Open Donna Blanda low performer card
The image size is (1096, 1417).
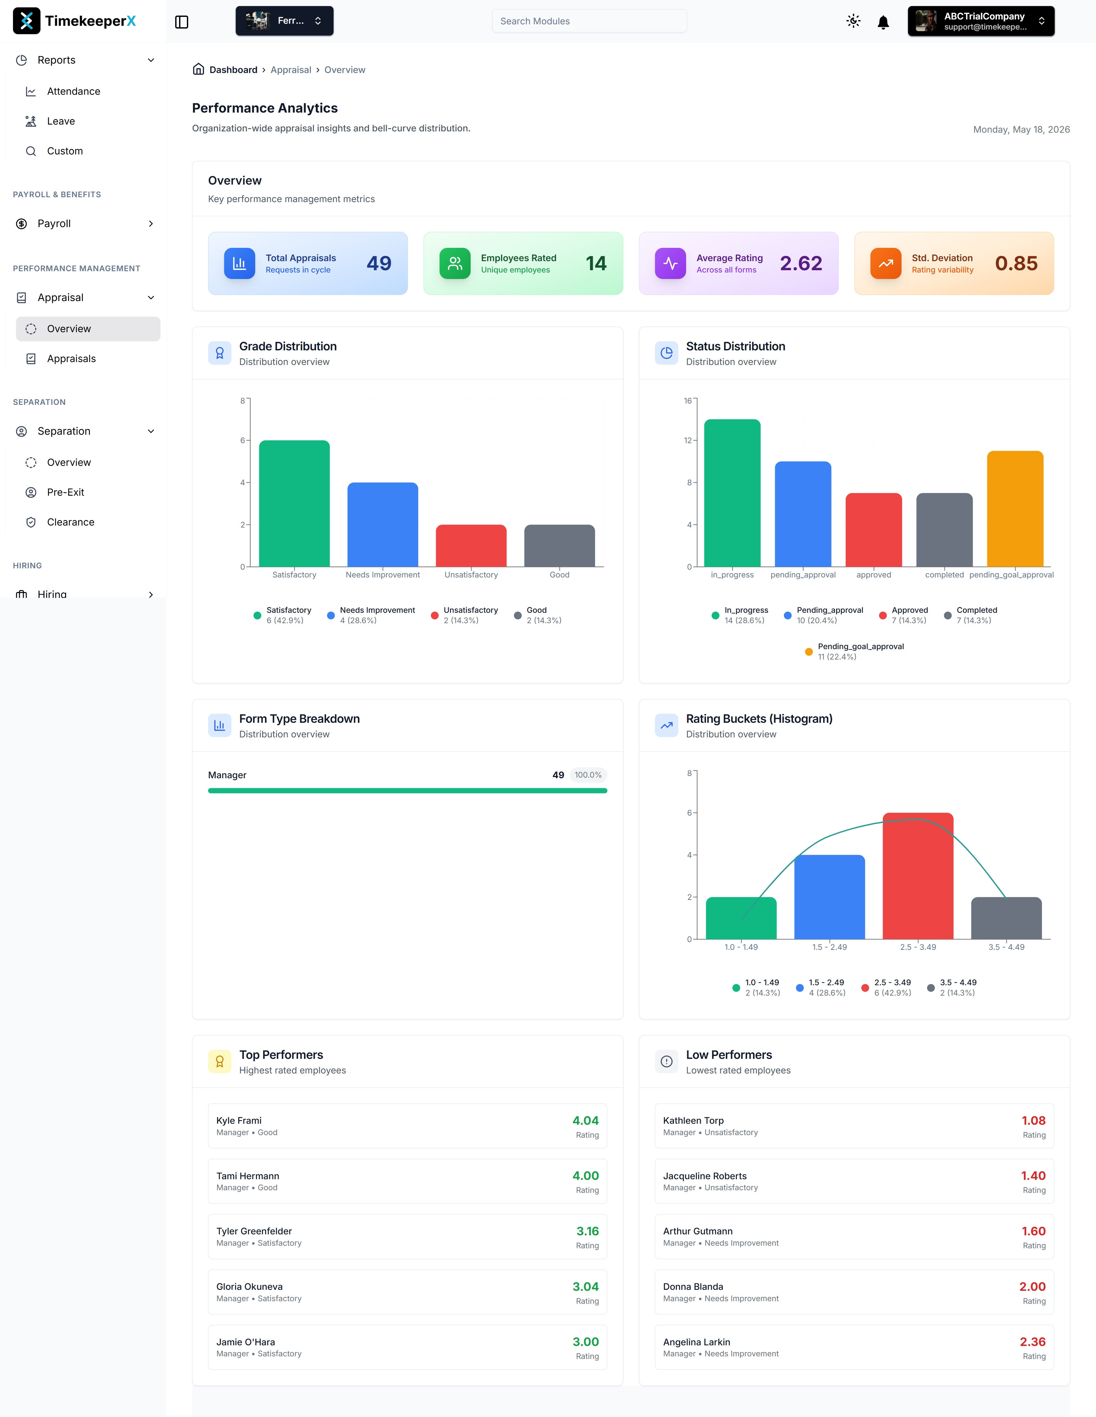[x=854, y=1292]
